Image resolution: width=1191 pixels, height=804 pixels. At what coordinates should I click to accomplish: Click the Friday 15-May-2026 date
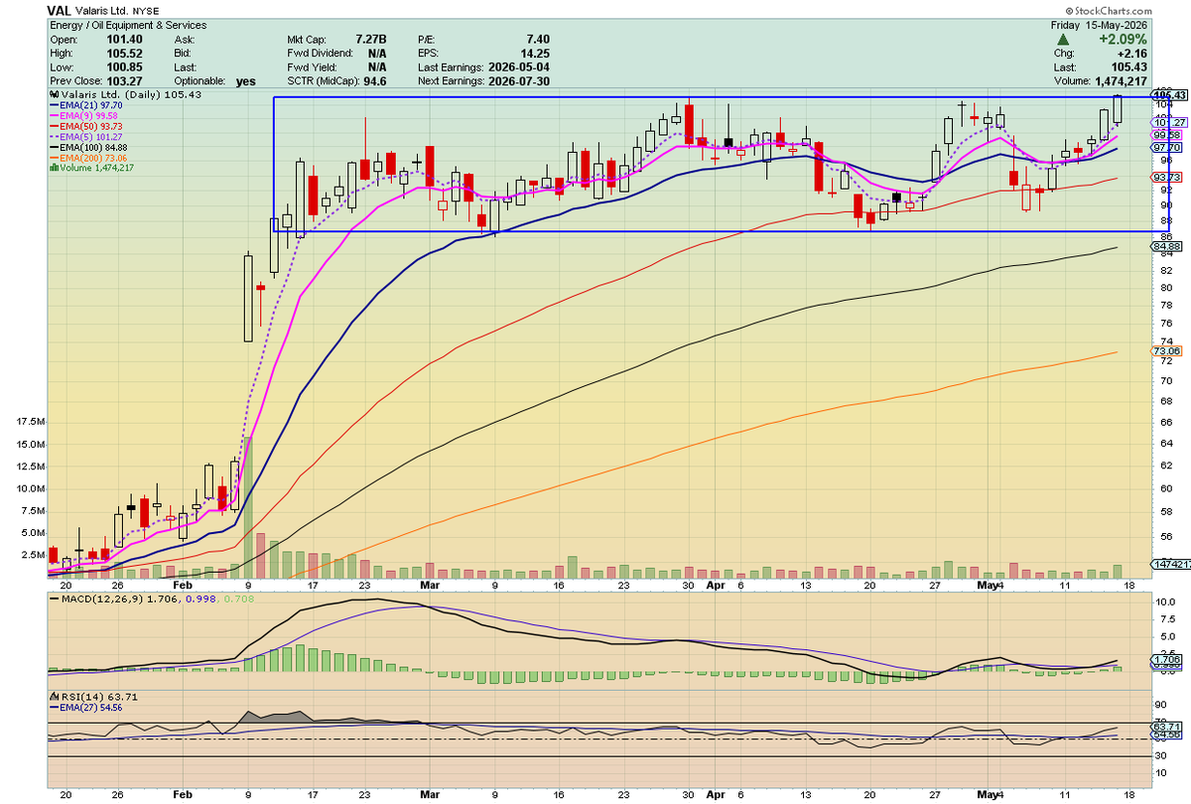(1101, 24)
